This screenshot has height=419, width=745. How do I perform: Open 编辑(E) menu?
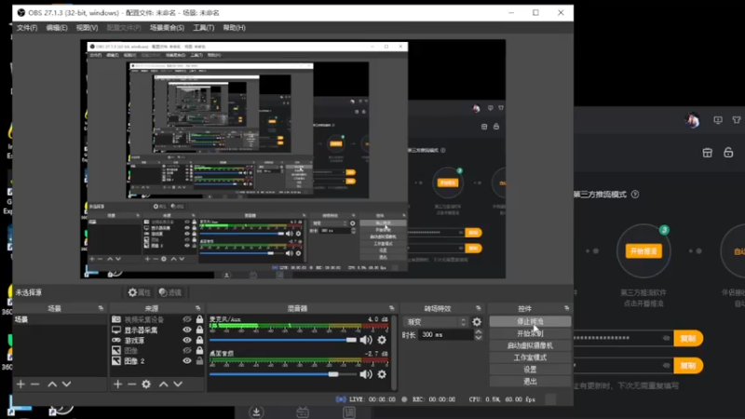point(57,28)
